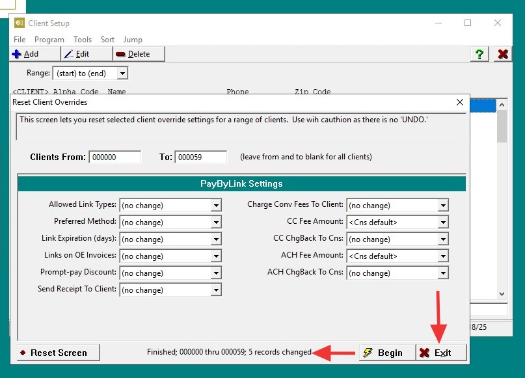Click the Reset Screen button
Viewport: 525px width, 378px height.
coord(59,353)
